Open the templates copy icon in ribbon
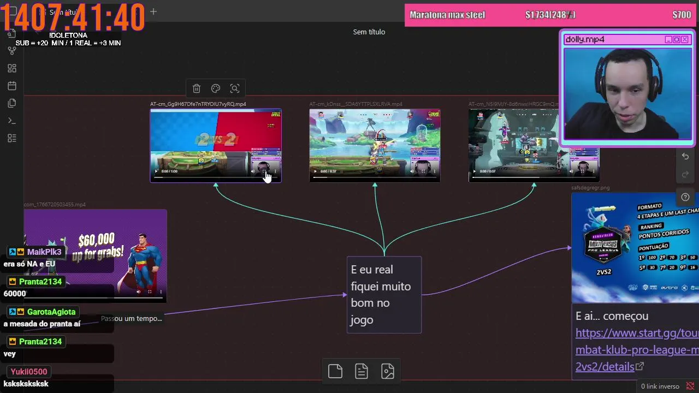Viewport: 699px width, 393px height. 12,103
